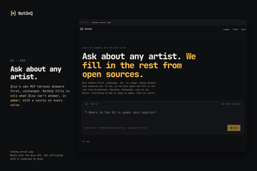Image resolution: width=257 pixels, height=171 pixels.
Task: Open the Docs nav link
Action: tap(243, 29)
